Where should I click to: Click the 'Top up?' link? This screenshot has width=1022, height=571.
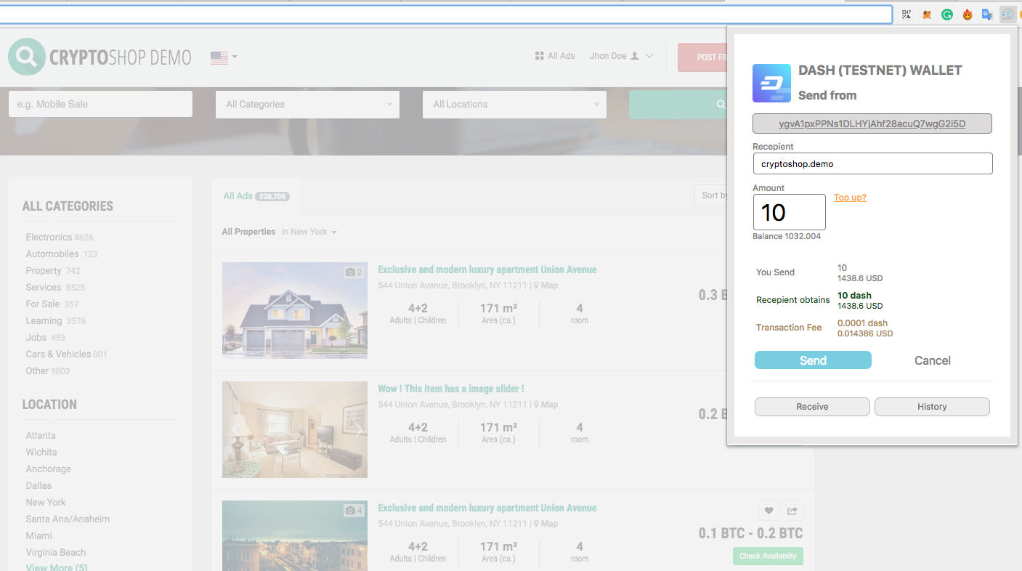coord(850,198)
